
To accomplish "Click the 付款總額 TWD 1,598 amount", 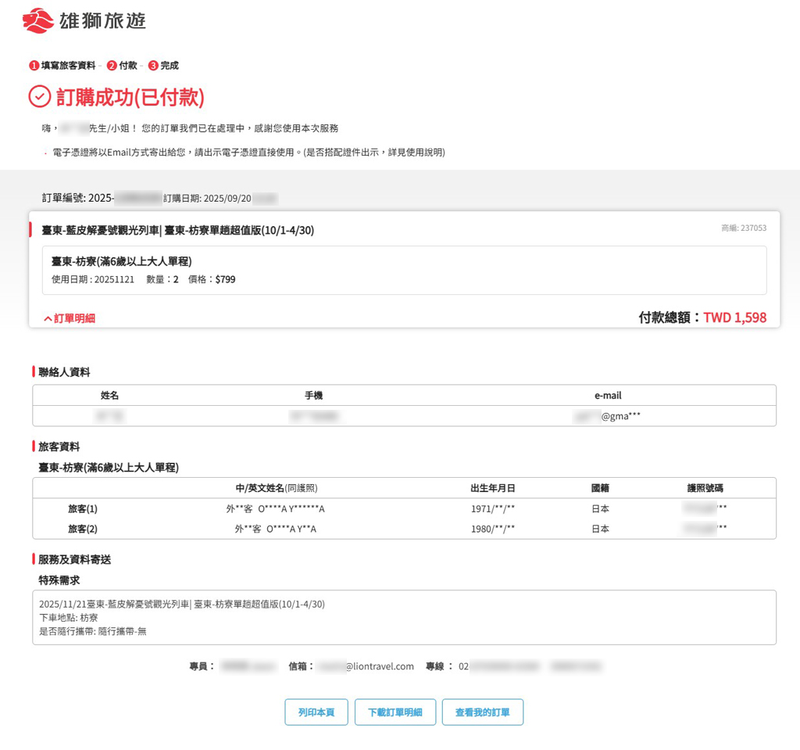I will pos(734,318).
